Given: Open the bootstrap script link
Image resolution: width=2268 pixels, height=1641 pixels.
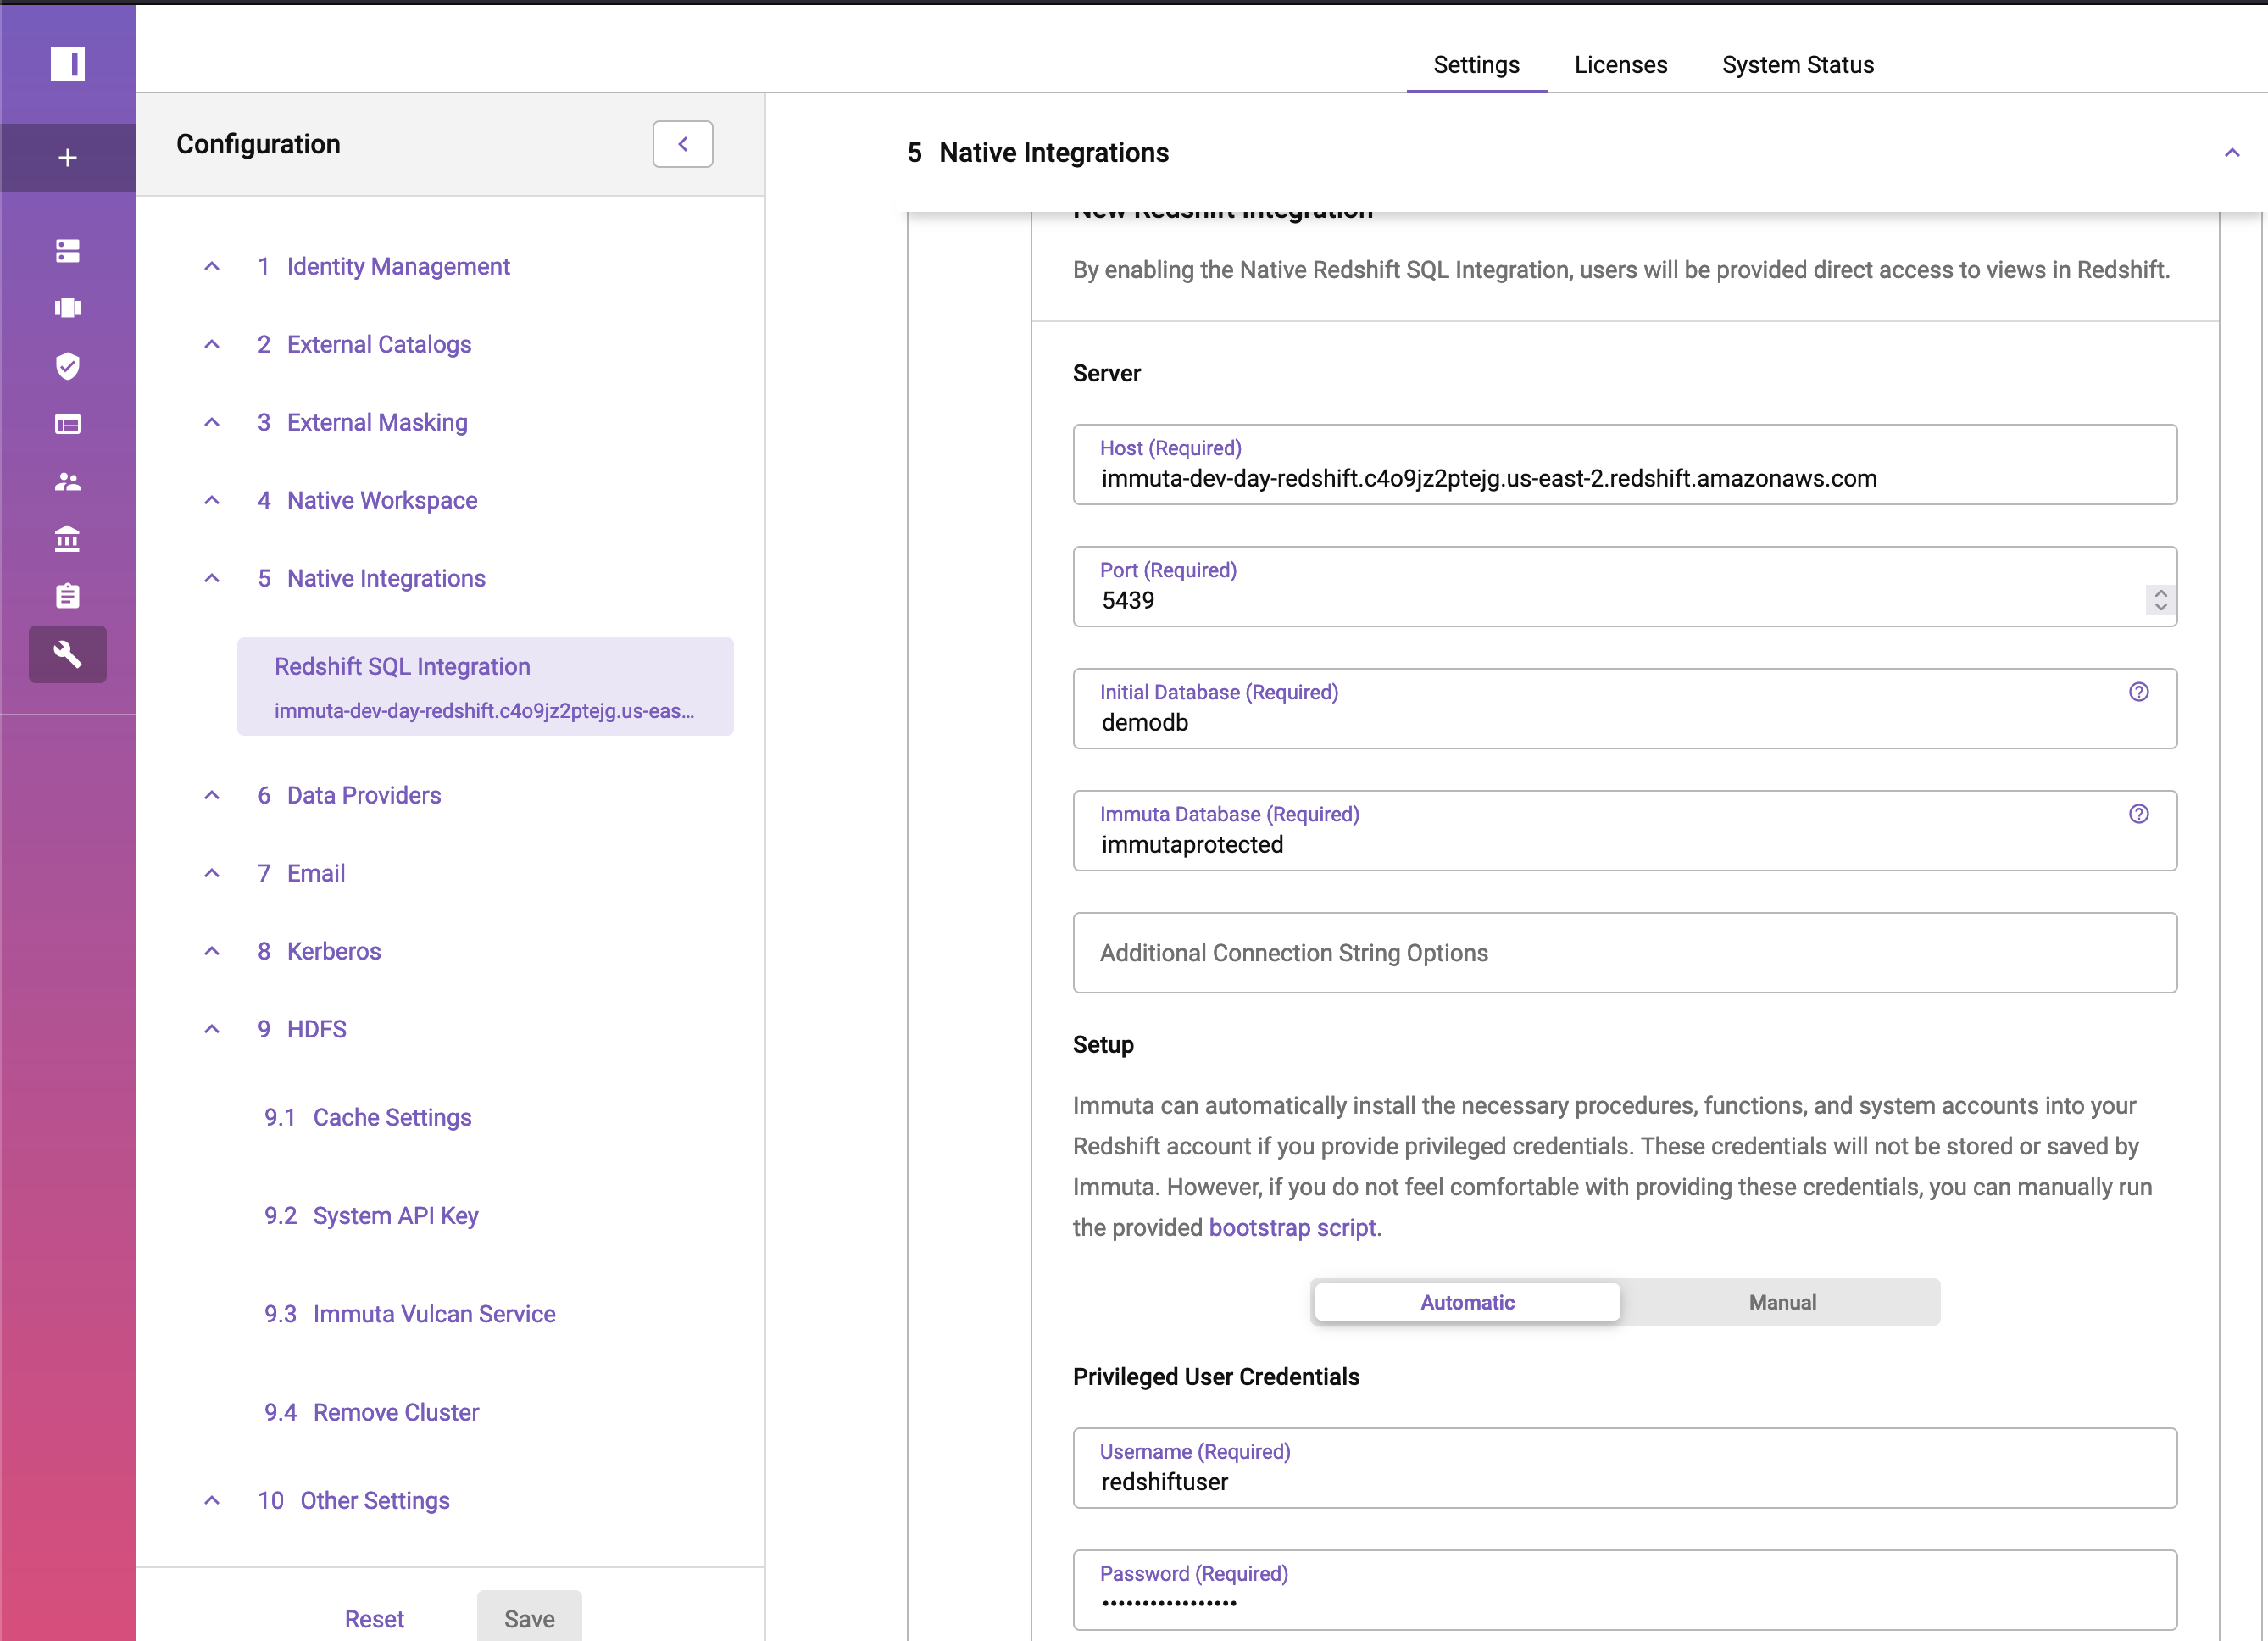Looking at the screenshot, I should pos(1292,1227).
